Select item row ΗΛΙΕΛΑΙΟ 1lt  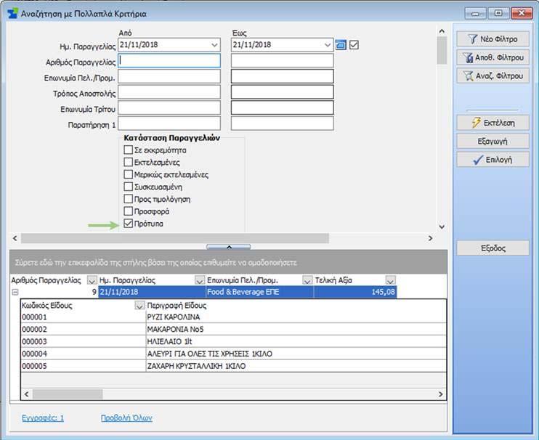233,341
